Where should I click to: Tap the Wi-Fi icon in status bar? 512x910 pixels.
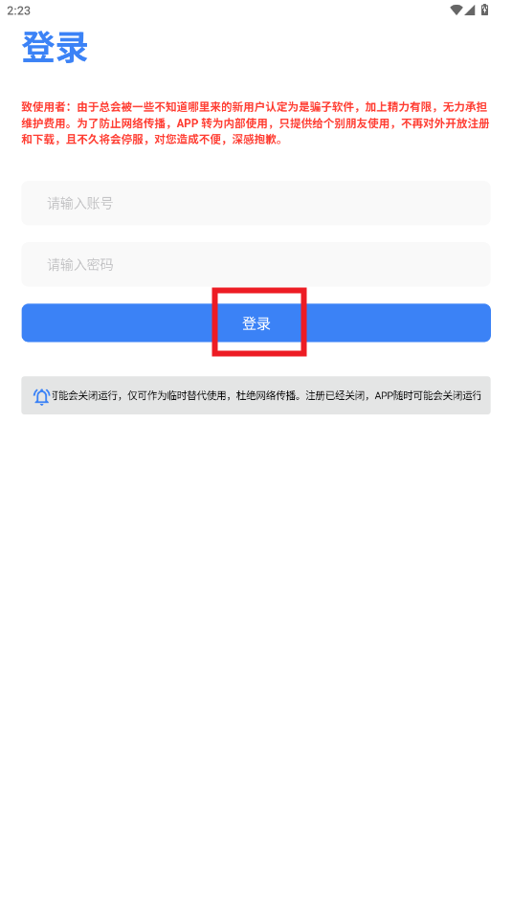[456, 10]
